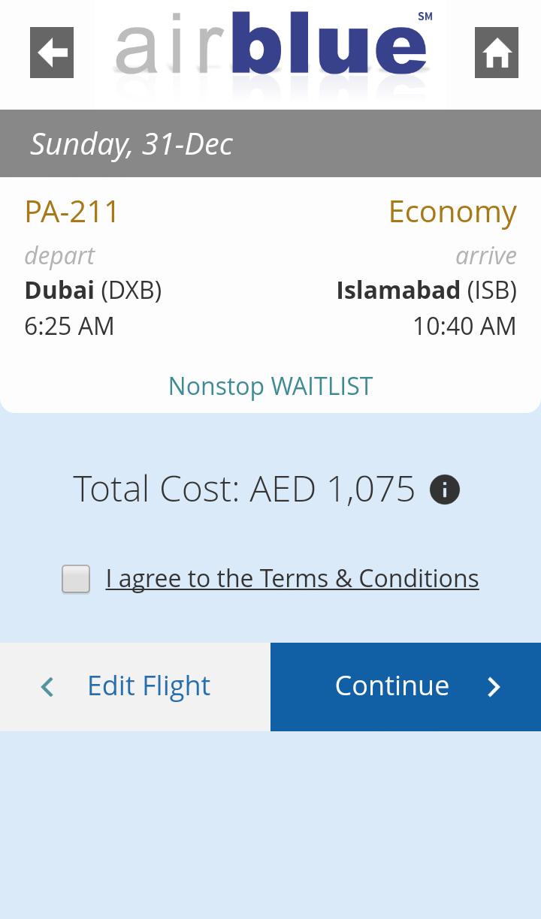
Task: Open the Terms & Conditions link
Action: pos(292,578)
